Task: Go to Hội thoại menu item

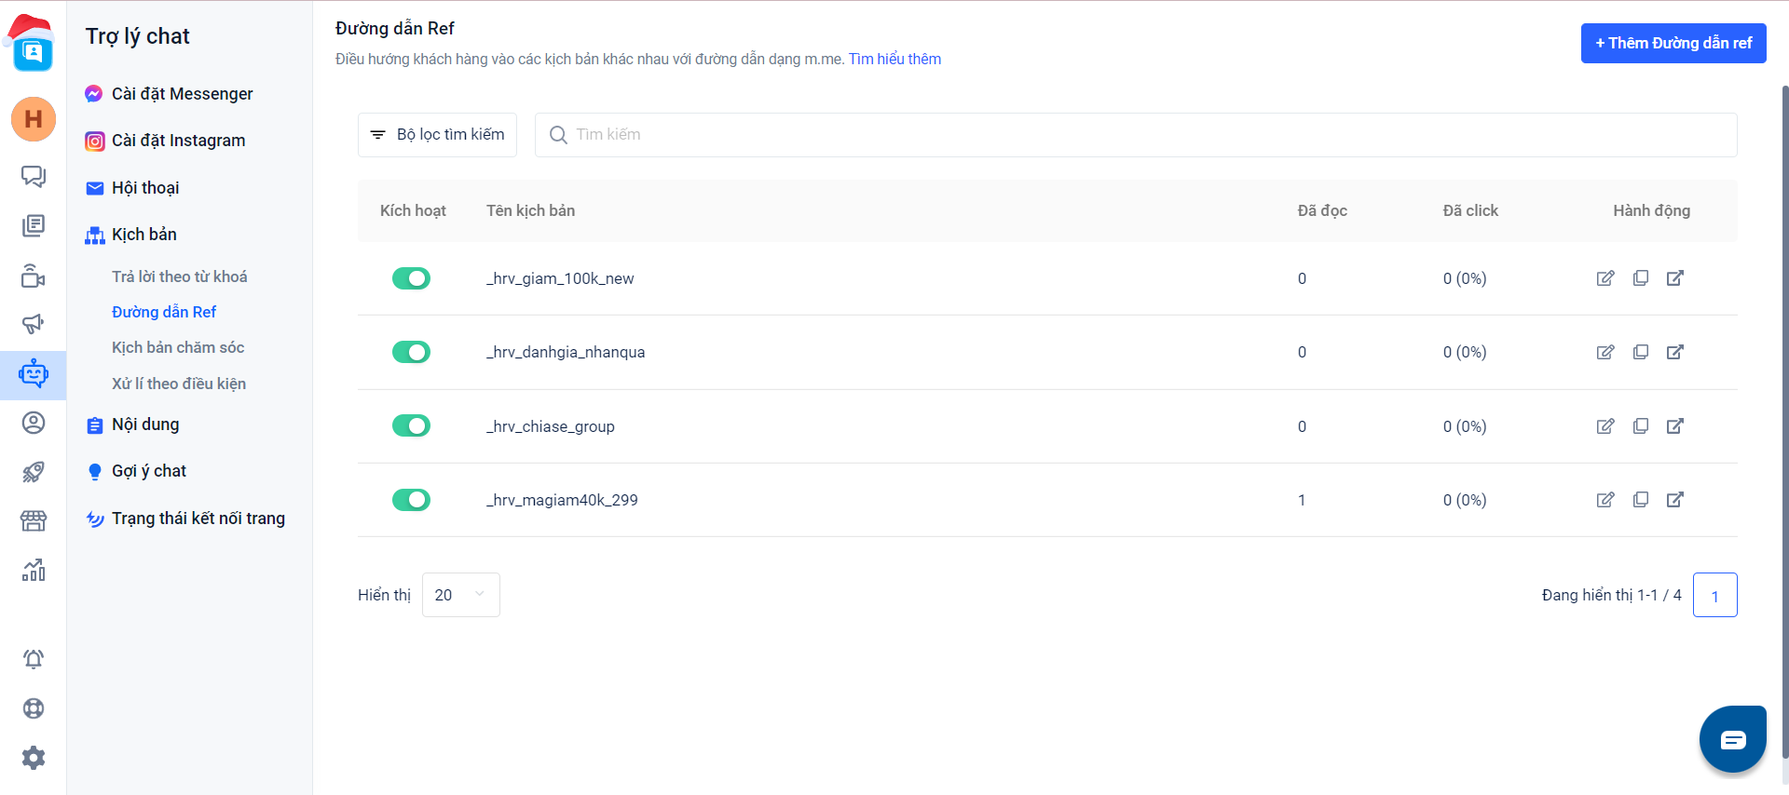Action: tap(132, 188)
